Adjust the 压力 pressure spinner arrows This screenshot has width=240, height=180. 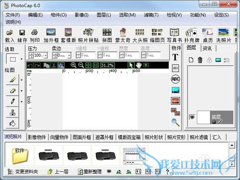[31, 56]
